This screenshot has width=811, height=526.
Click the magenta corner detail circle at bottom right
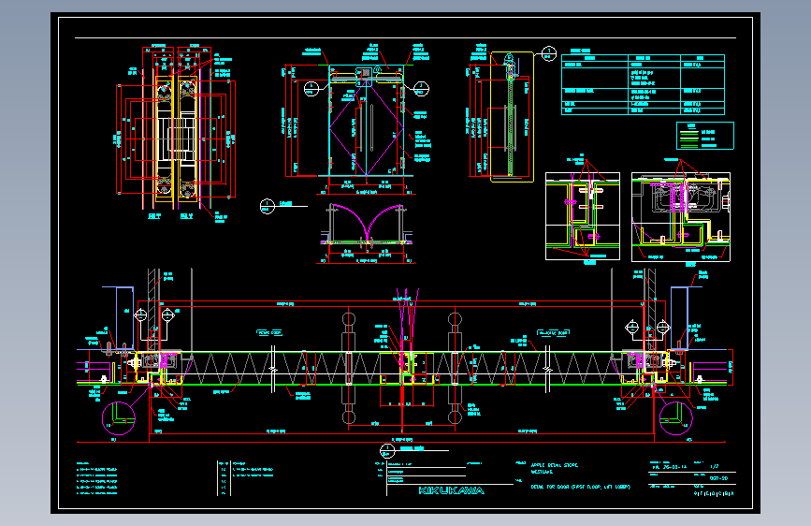(x=676, y=418)
